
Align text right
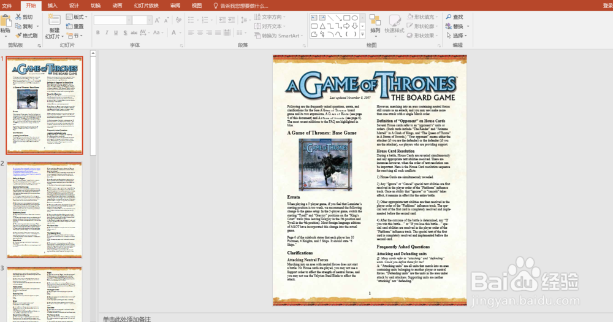209,33
